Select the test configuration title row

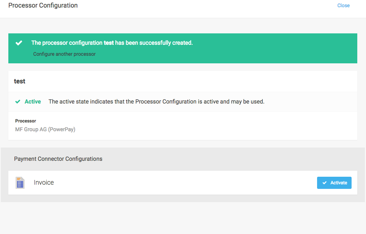pos(19,81)
